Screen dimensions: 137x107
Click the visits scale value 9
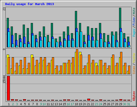click(4, 49)
